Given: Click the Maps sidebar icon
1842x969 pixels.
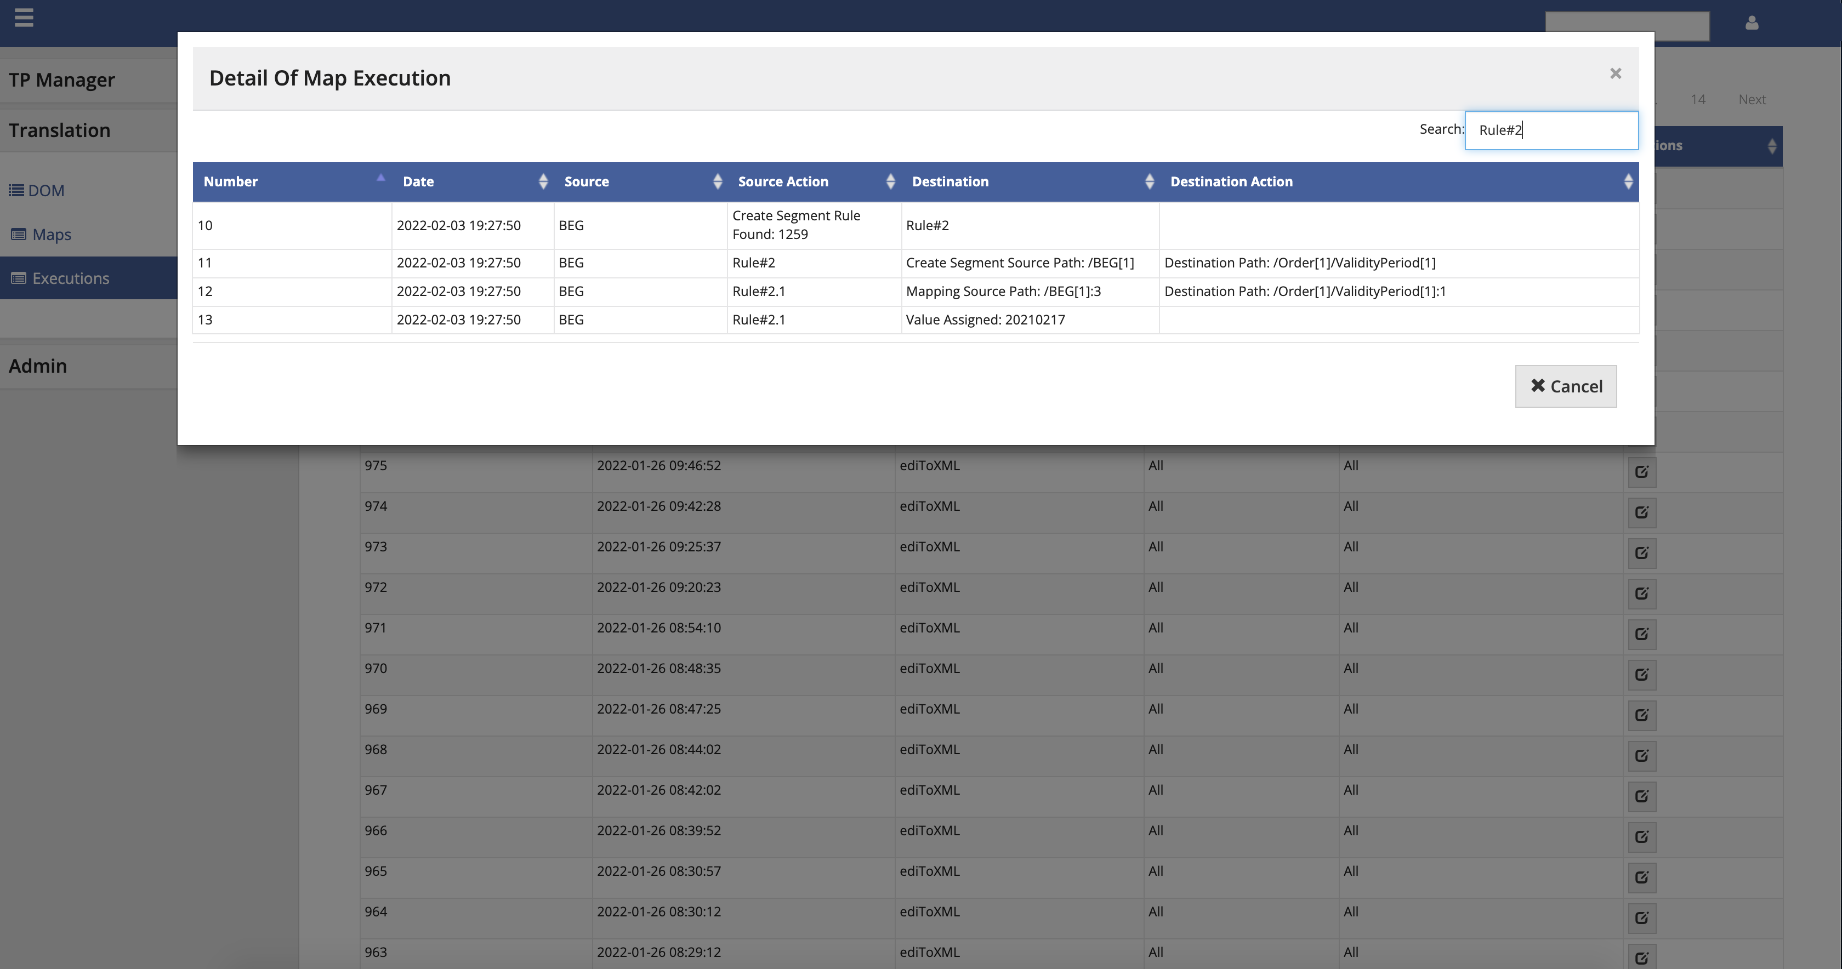Looking at the screenshot, I should pyautogui.click(x=19, y=234).
